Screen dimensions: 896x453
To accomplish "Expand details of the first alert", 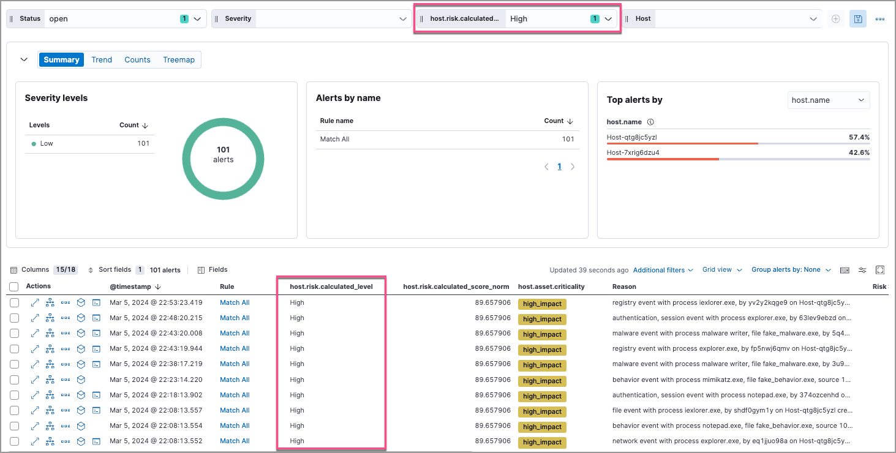I will 36,302.
